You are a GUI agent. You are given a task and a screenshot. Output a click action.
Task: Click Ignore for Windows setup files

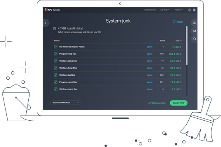[150, 61]
